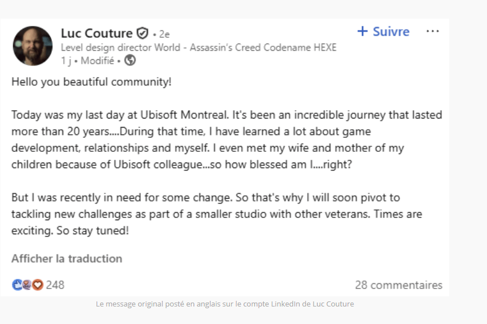Viewport: 487px width, 324px height.
Task: Click the celebrate reaction icon
Action: point(27,285)
